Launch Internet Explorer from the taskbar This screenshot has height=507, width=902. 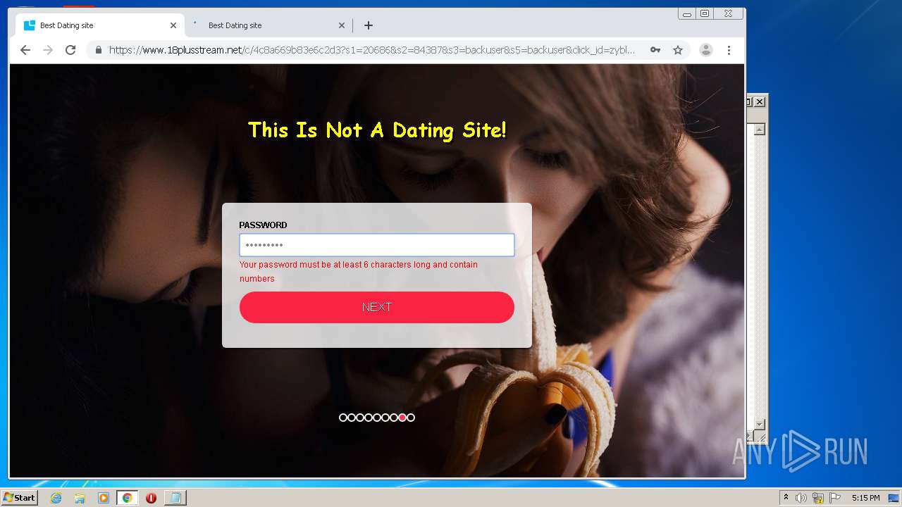coord(56,498)
